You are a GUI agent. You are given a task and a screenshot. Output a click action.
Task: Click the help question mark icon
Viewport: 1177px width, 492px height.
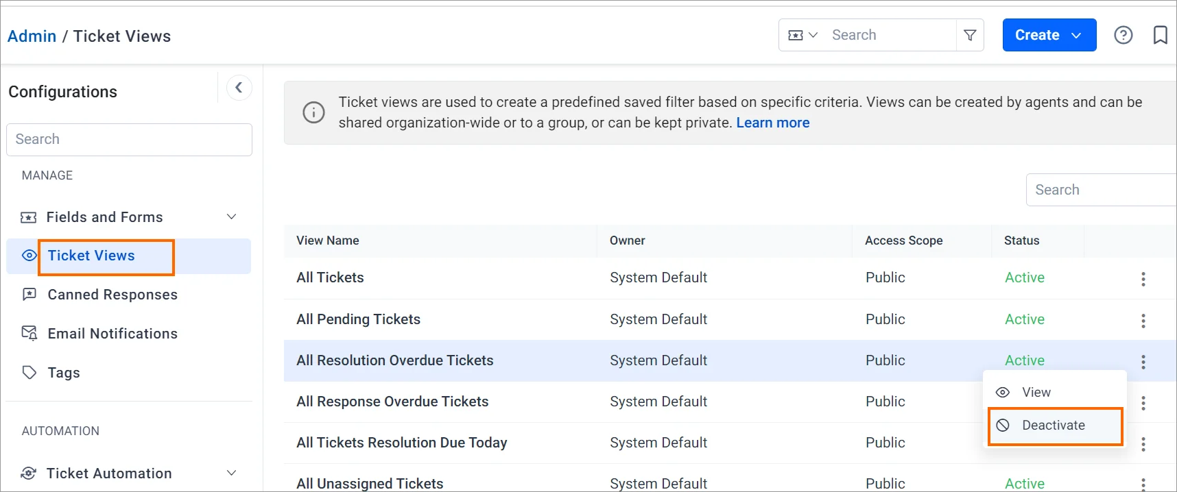[1123, 35]
